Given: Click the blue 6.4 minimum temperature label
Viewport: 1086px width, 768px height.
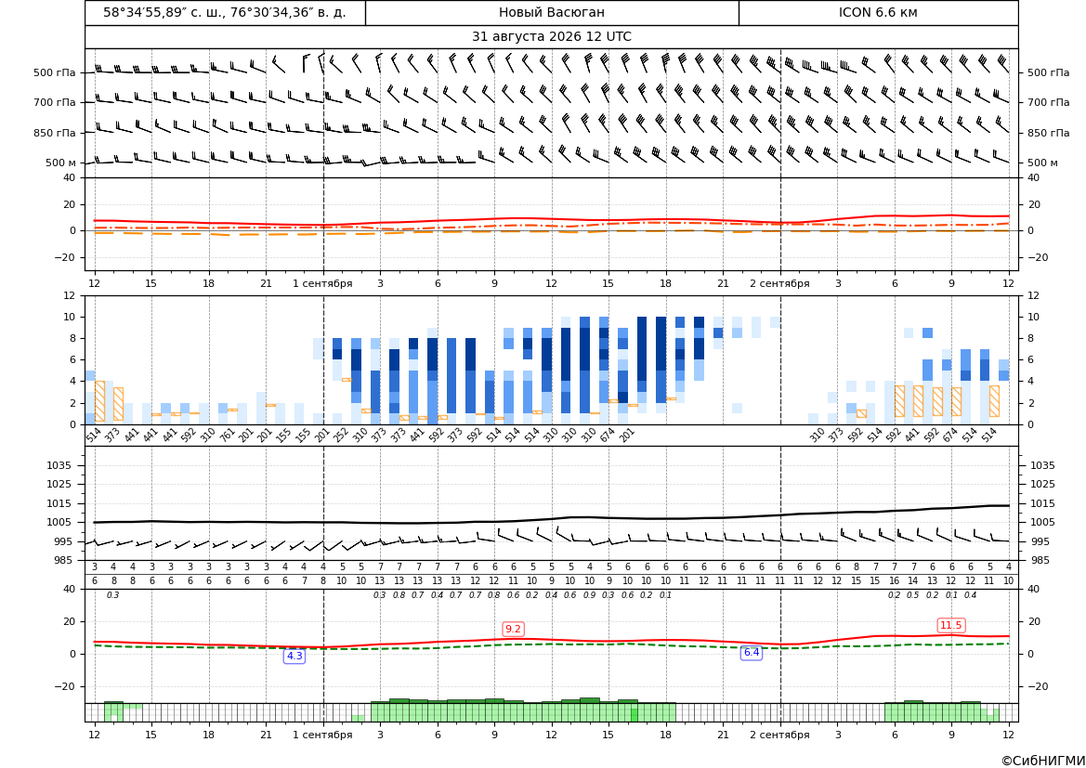Looking at the screenshot, I should pos(752,652).
